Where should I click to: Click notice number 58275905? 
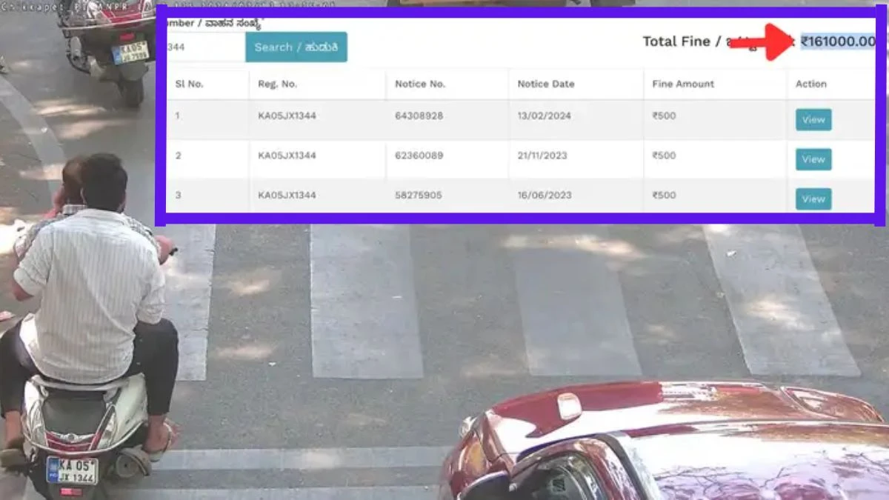pyautogui.click(x=419, y=196)
